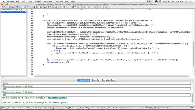Click the Undo toolbar button
This screenshot has height=110, width=195.
[59, 7]
